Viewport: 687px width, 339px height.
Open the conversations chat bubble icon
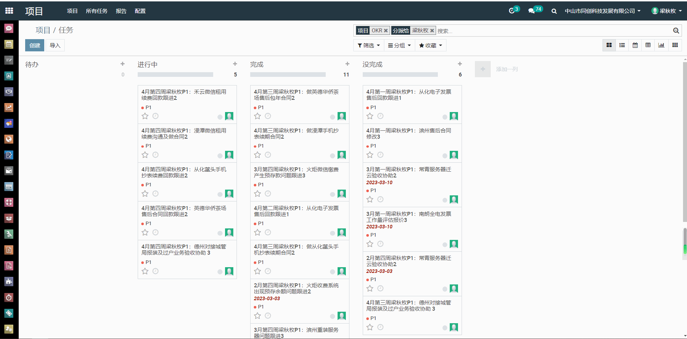[531, 11]
